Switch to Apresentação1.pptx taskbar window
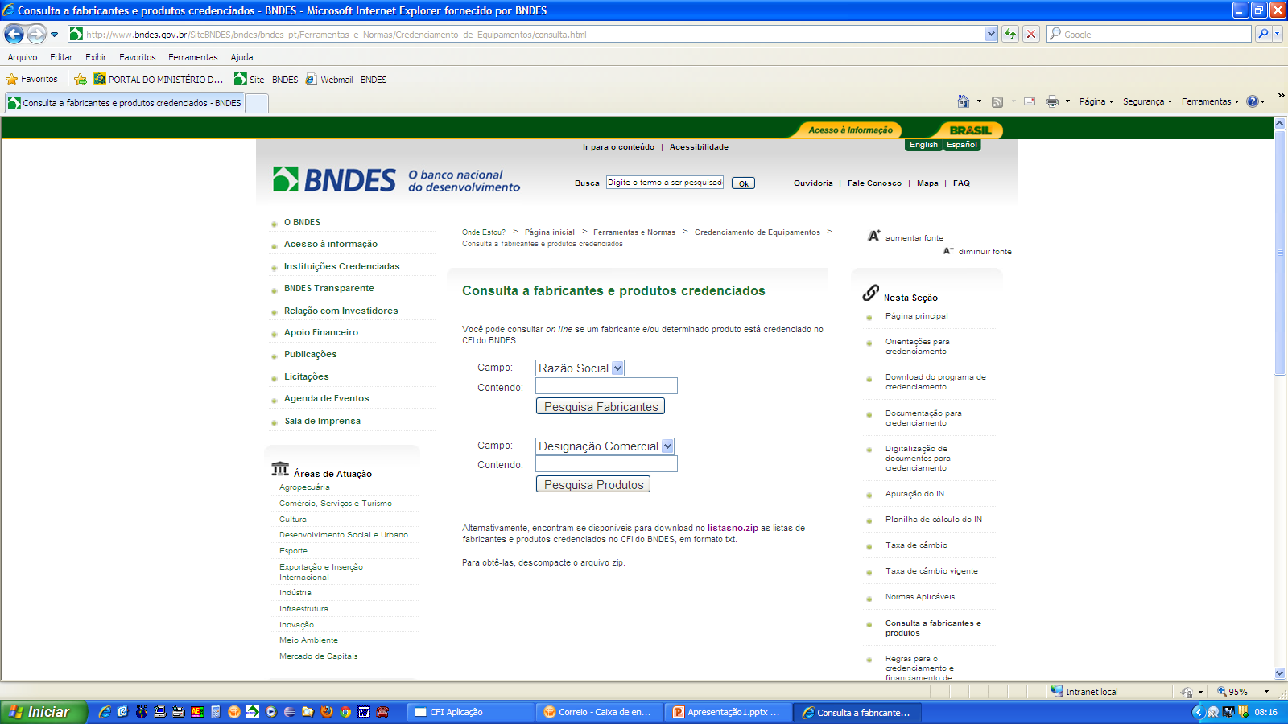 pyautogui.click(x=728, y=712)
